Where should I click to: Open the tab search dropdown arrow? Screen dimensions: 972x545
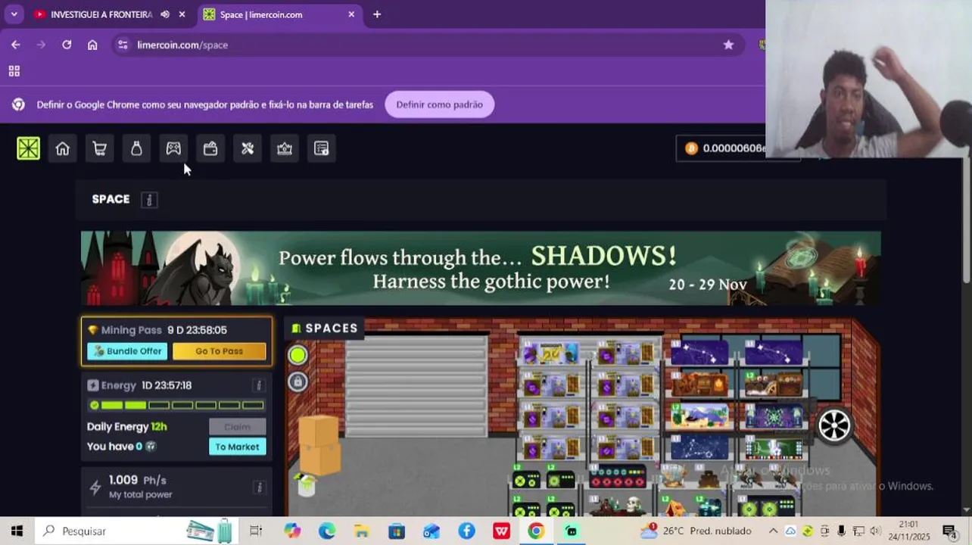(x=14, y=14)
